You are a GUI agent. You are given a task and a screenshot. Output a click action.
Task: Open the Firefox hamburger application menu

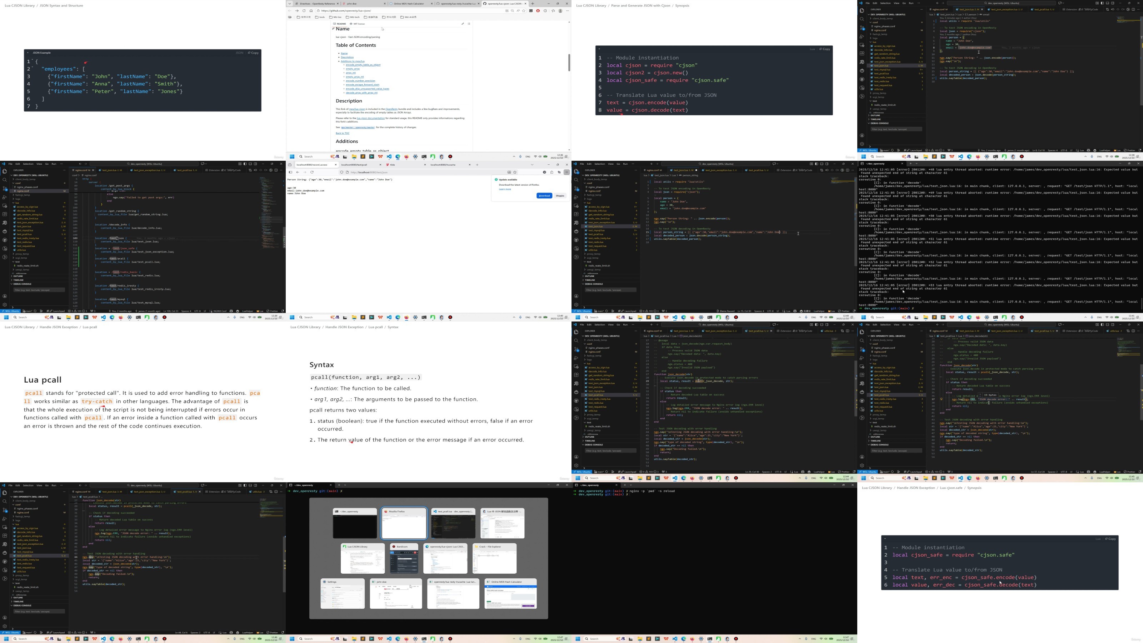[566, 172]
